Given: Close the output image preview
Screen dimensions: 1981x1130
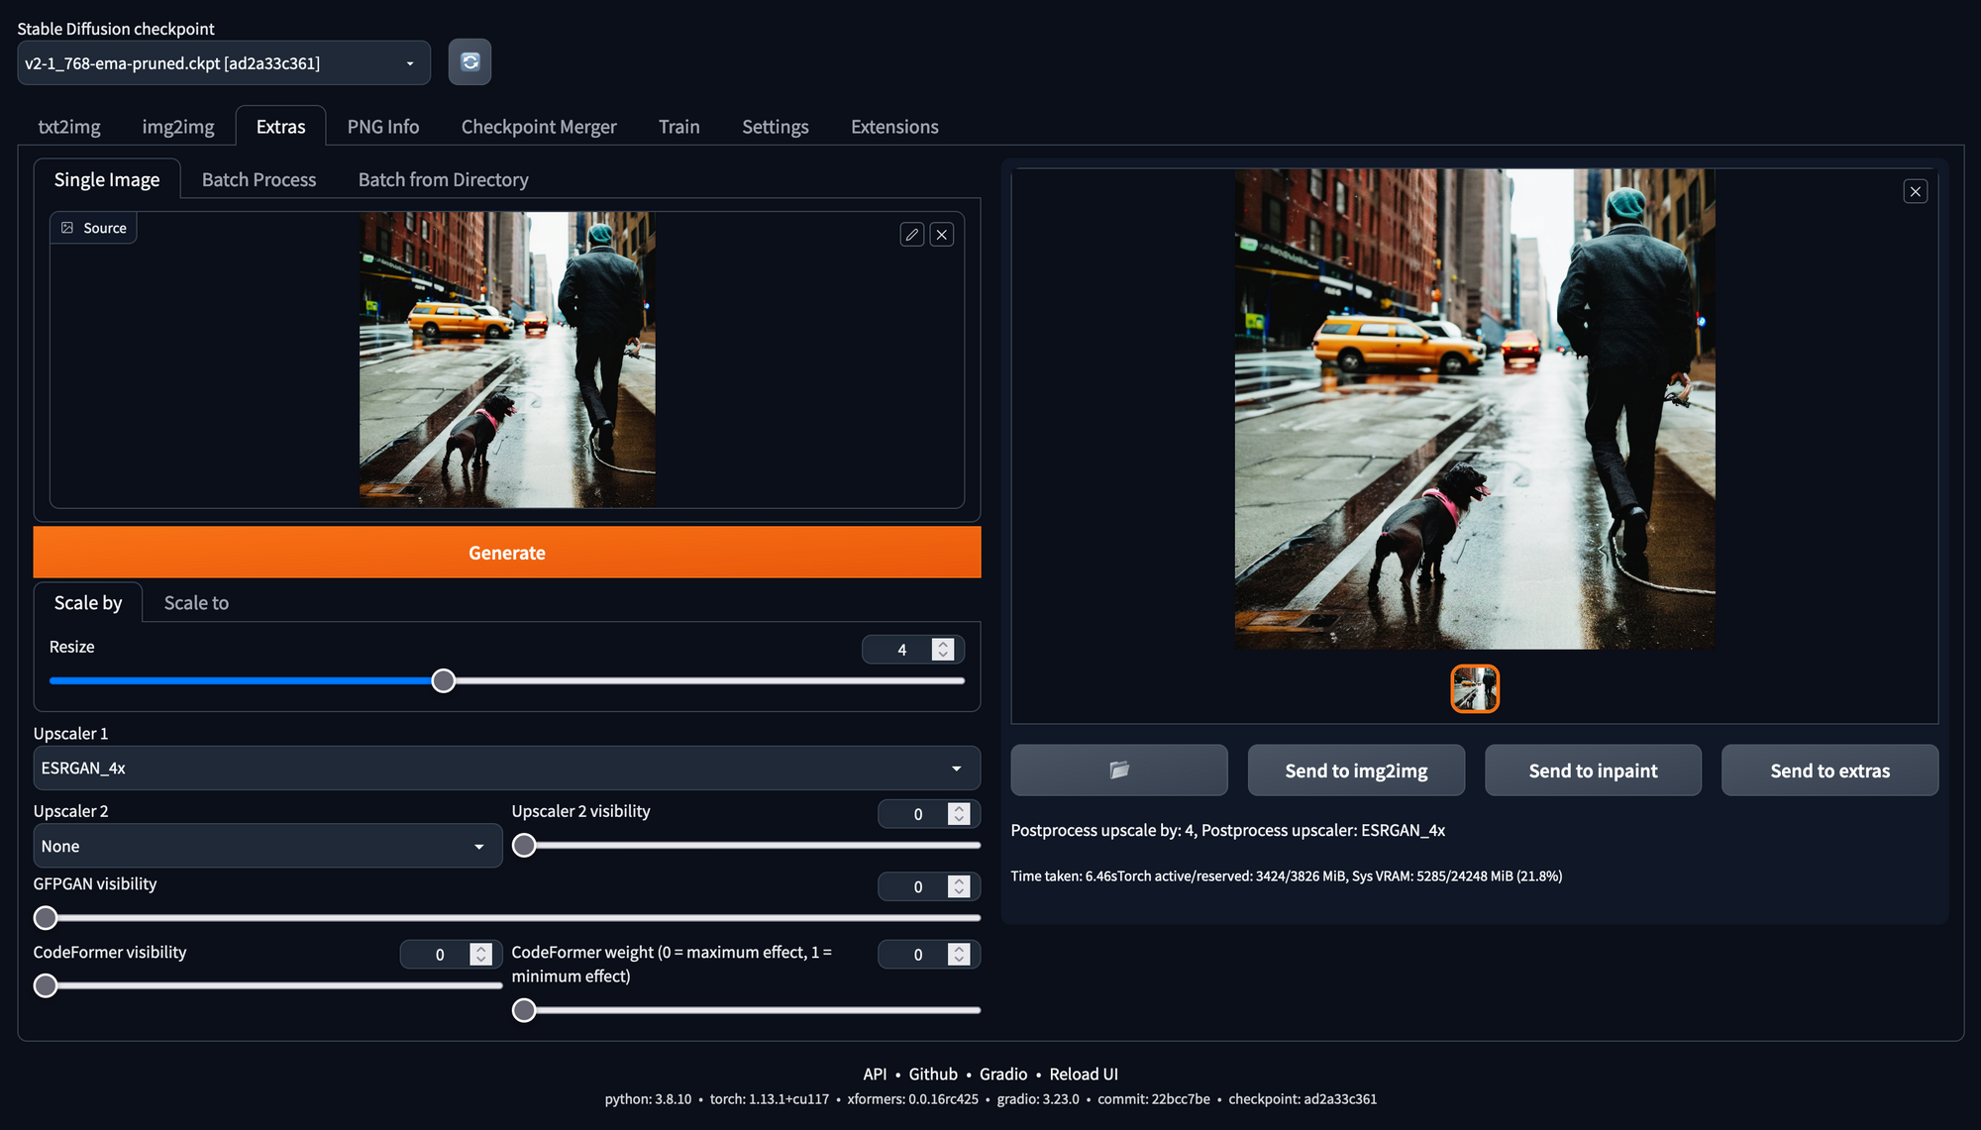Looking at the screenshot, I should (x=1916, y=191).
